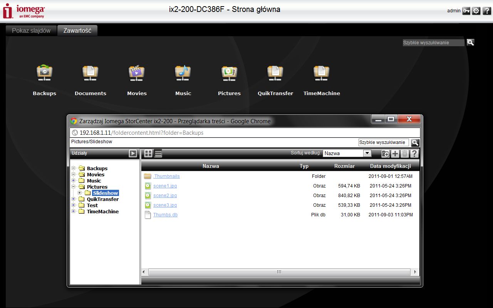Click the scene3.jpg image file icon

click(x=148, y=205)
